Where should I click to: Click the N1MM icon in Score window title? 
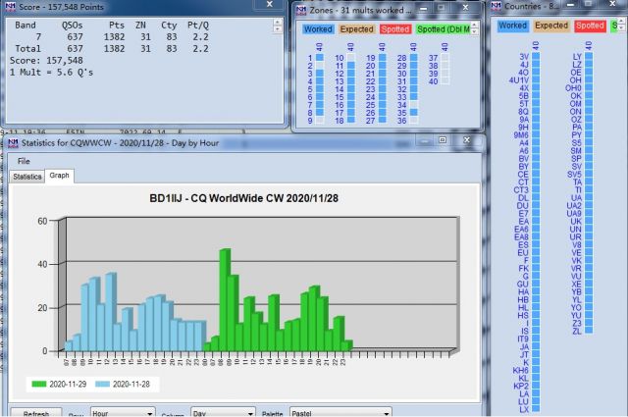click(x=11, y=7)
